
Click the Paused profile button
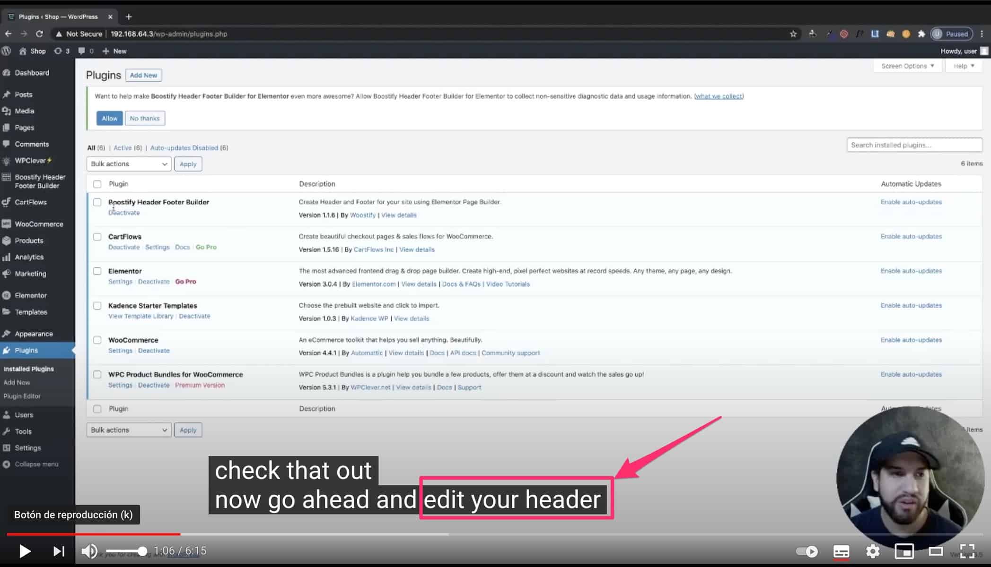pos(952,34)
